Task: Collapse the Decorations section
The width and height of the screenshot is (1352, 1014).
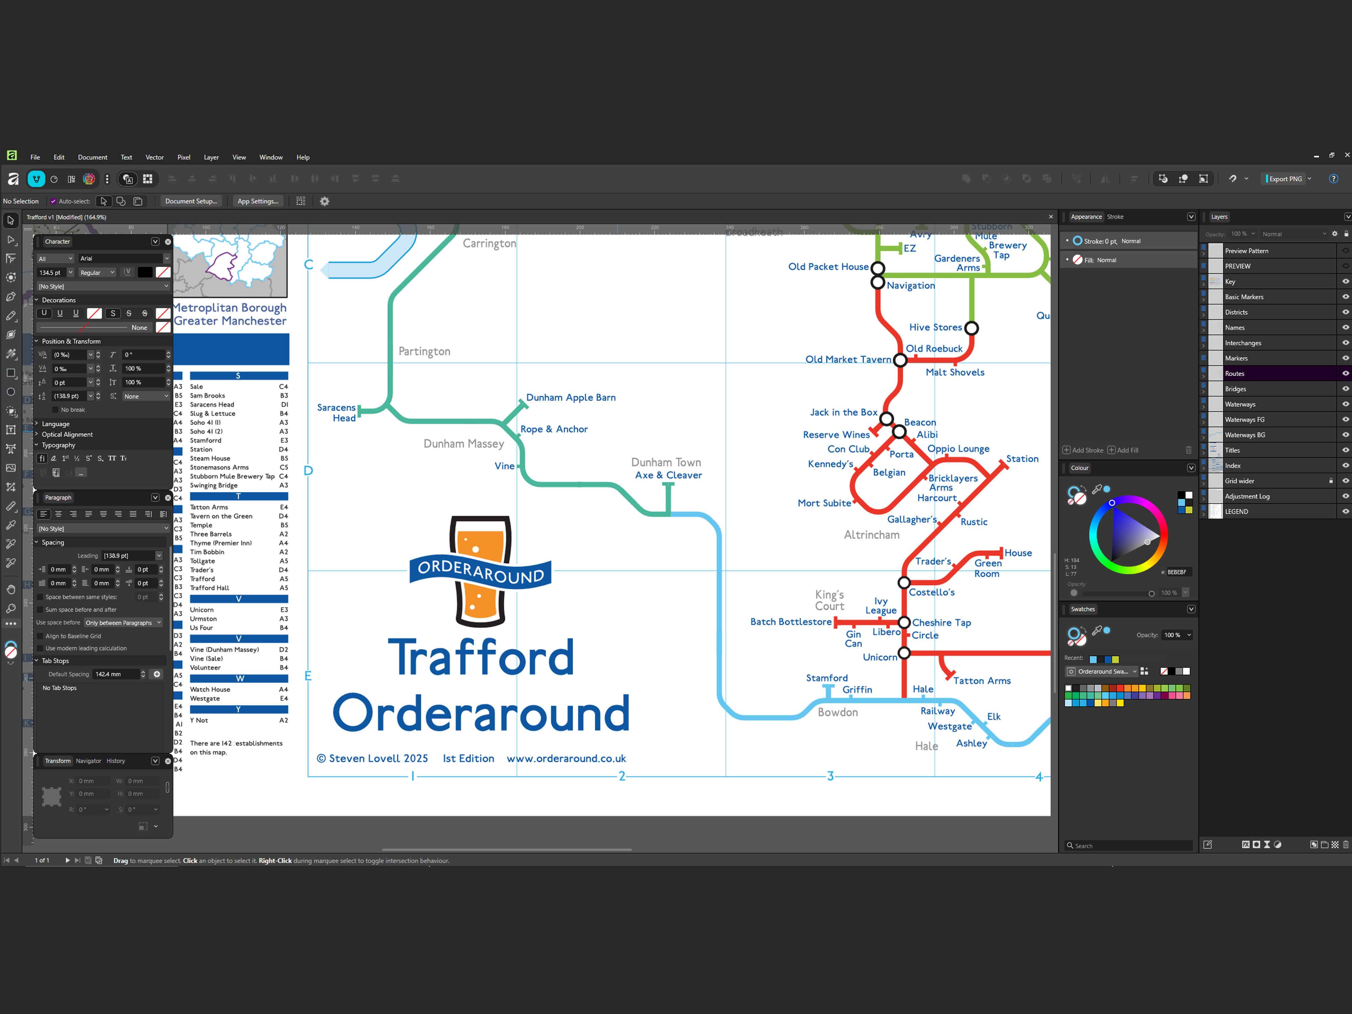Action: (37, 300)
